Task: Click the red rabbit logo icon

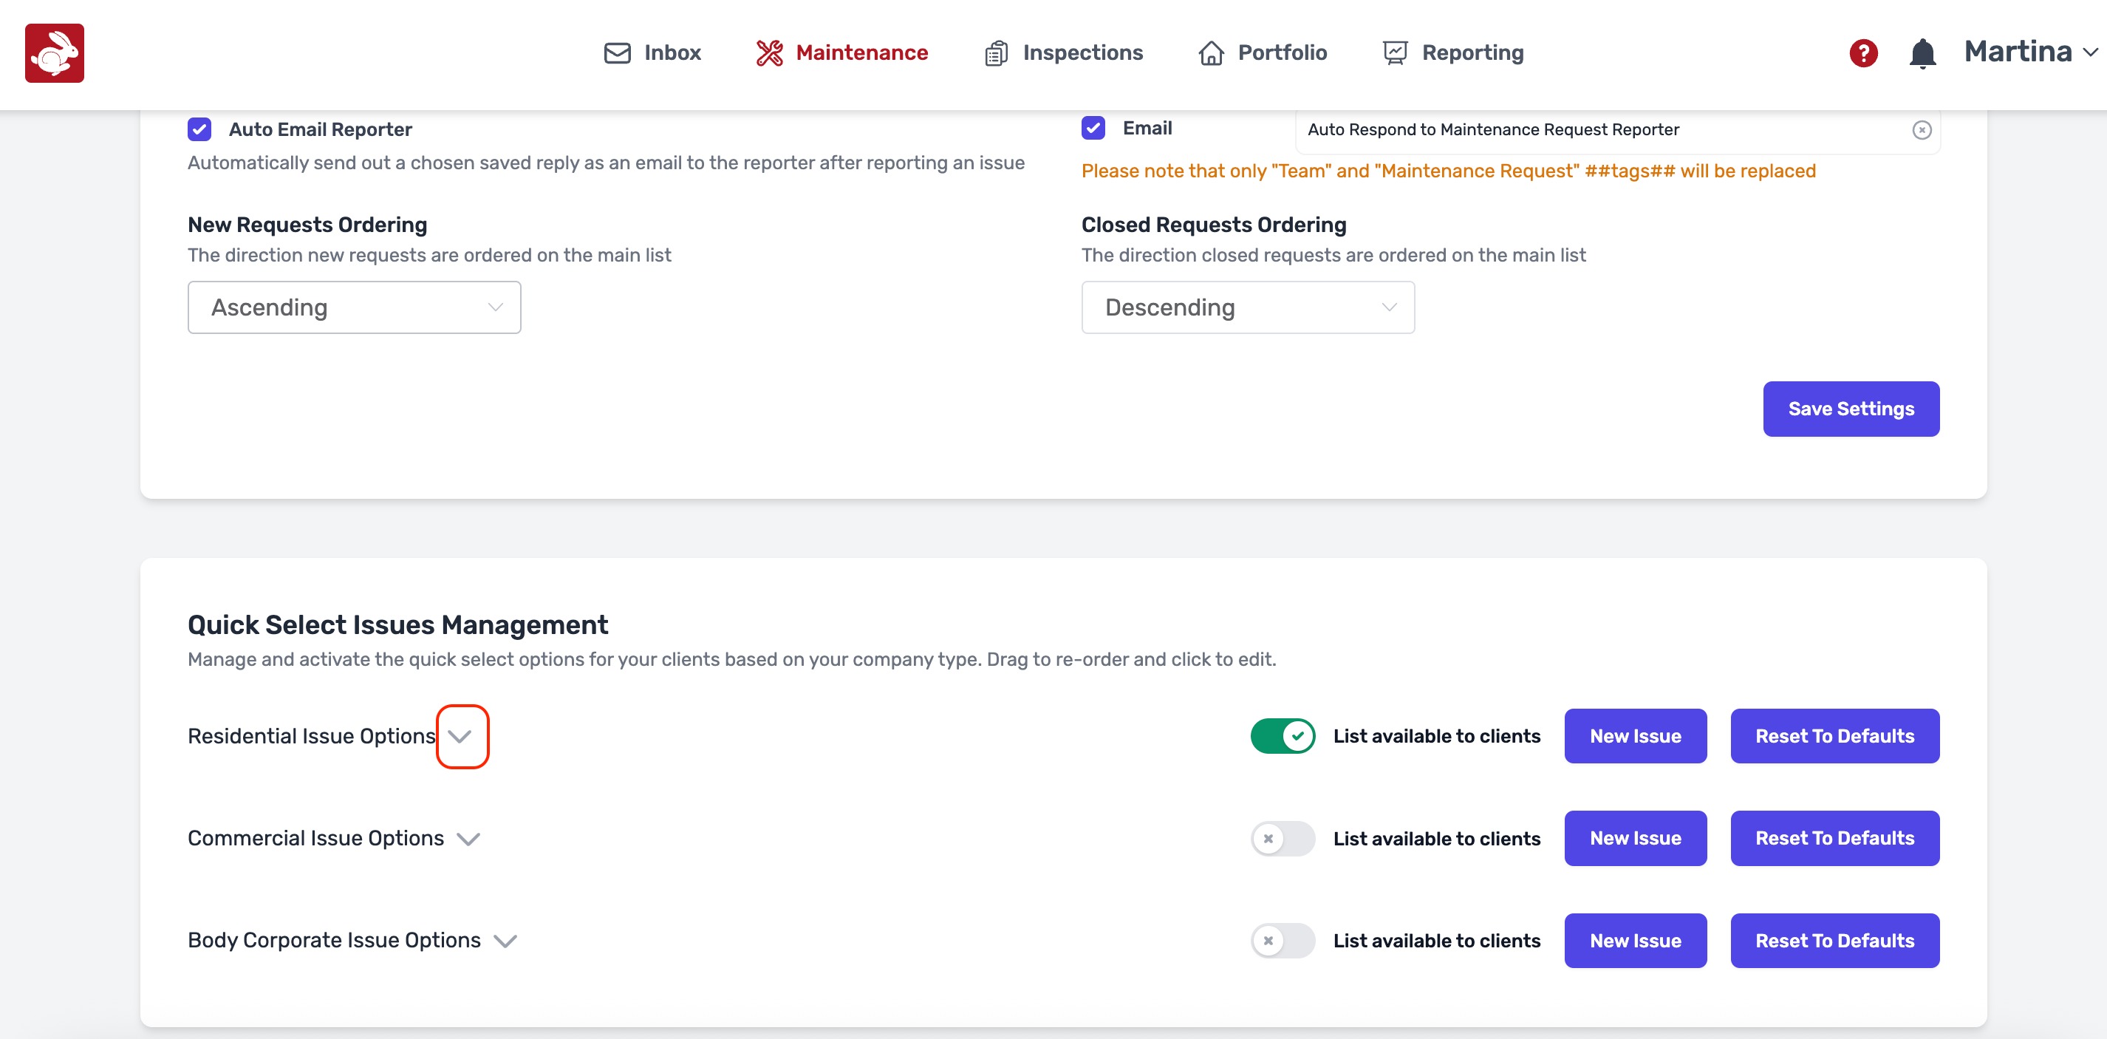Action: (54, 53)
